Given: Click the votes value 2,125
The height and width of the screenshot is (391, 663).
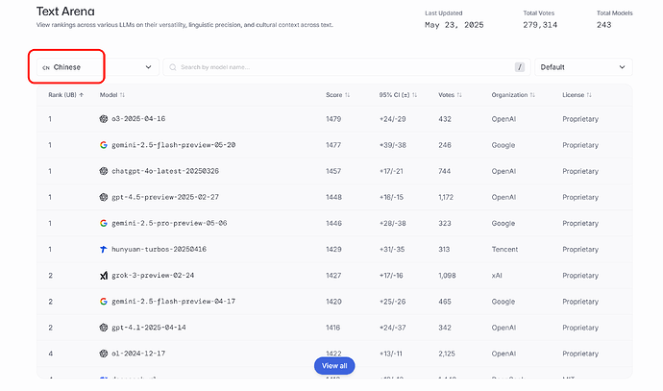Looking at the screenshot, I should 447,354.
